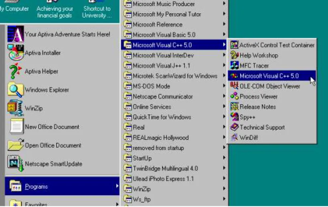Expand the Online Services submenu arrow
Viewport: 328px width, 207px height.
click(x=224, y=106)
